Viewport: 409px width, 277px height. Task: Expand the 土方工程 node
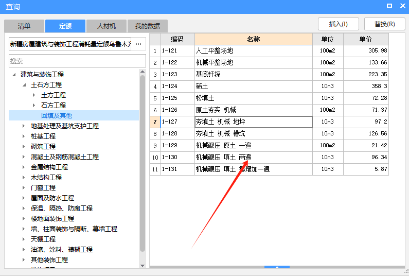pos(34,95)
